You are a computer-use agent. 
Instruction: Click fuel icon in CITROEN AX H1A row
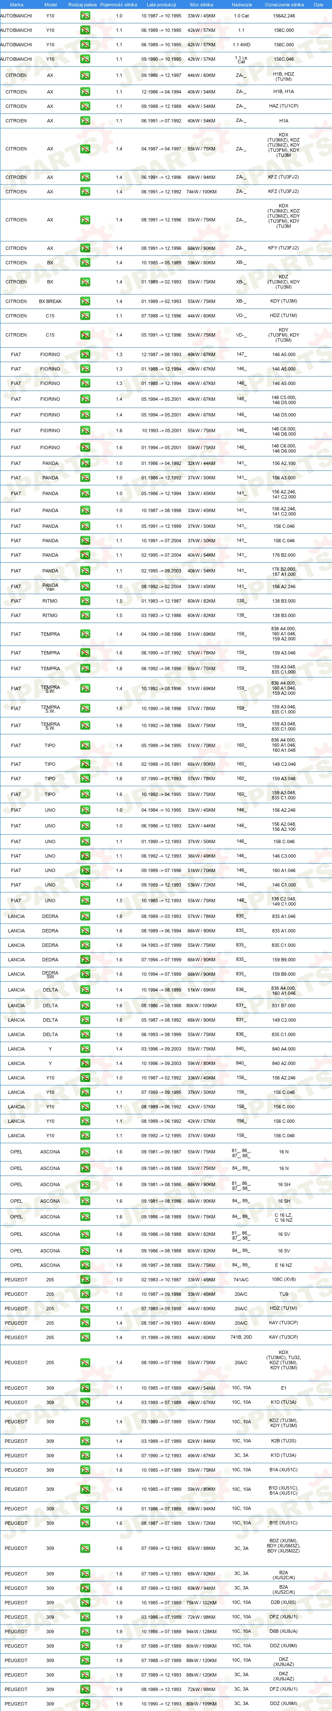coord(85,121)
